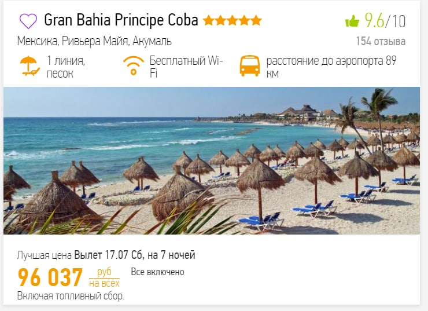Select the 'Все включено' meal plan
The width and height of the screenshot is (428, 311).
157,272
